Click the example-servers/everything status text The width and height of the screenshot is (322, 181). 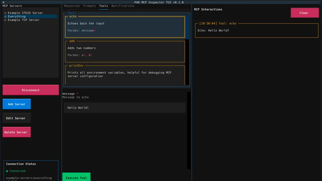[29, 178]
